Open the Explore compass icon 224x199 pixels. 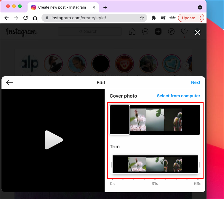click(171, 31)
